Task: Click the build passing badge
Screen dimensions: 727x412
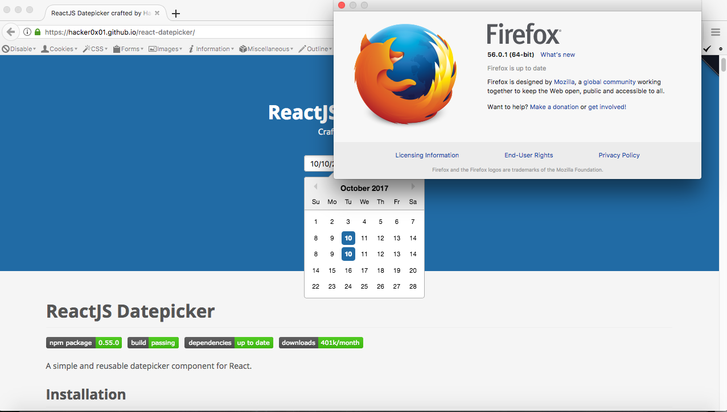Action: click(x=153, y=343)
